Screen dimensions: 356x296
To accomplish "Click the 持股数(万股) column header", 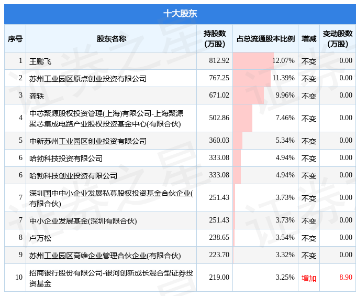I will pos(215,38).
